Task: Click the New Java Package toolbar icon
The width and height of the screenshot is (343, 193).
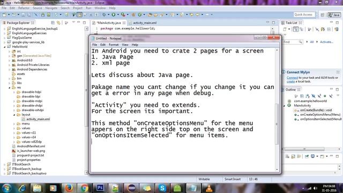Action: (x=133, y=14)
